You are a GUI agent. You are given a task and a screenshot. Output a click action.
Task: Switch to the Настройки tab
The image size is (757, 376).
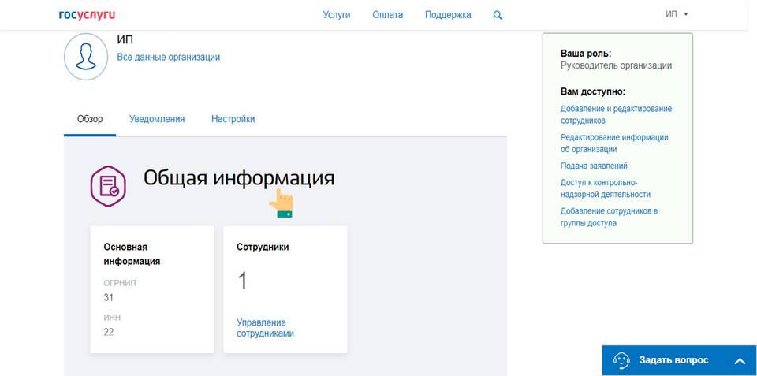(x=233, y=119)
